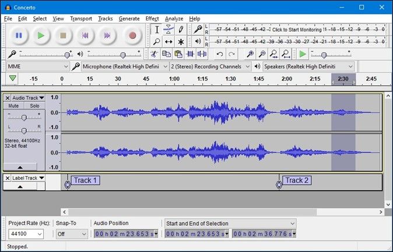Open the Effect menu
The height and width of the screenshot is (252, 393).
coord(152,19)
